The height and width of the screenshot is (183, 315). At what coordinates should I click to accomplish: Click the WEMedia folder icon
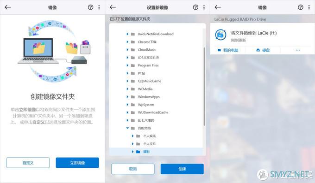click(133, 89)
